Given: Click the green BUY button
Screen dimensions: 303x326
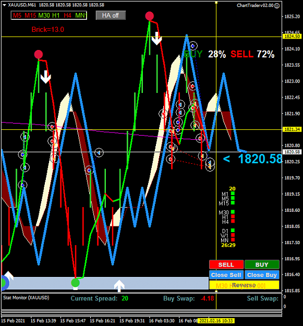Looking at the screenshot, I should point(262,264).
